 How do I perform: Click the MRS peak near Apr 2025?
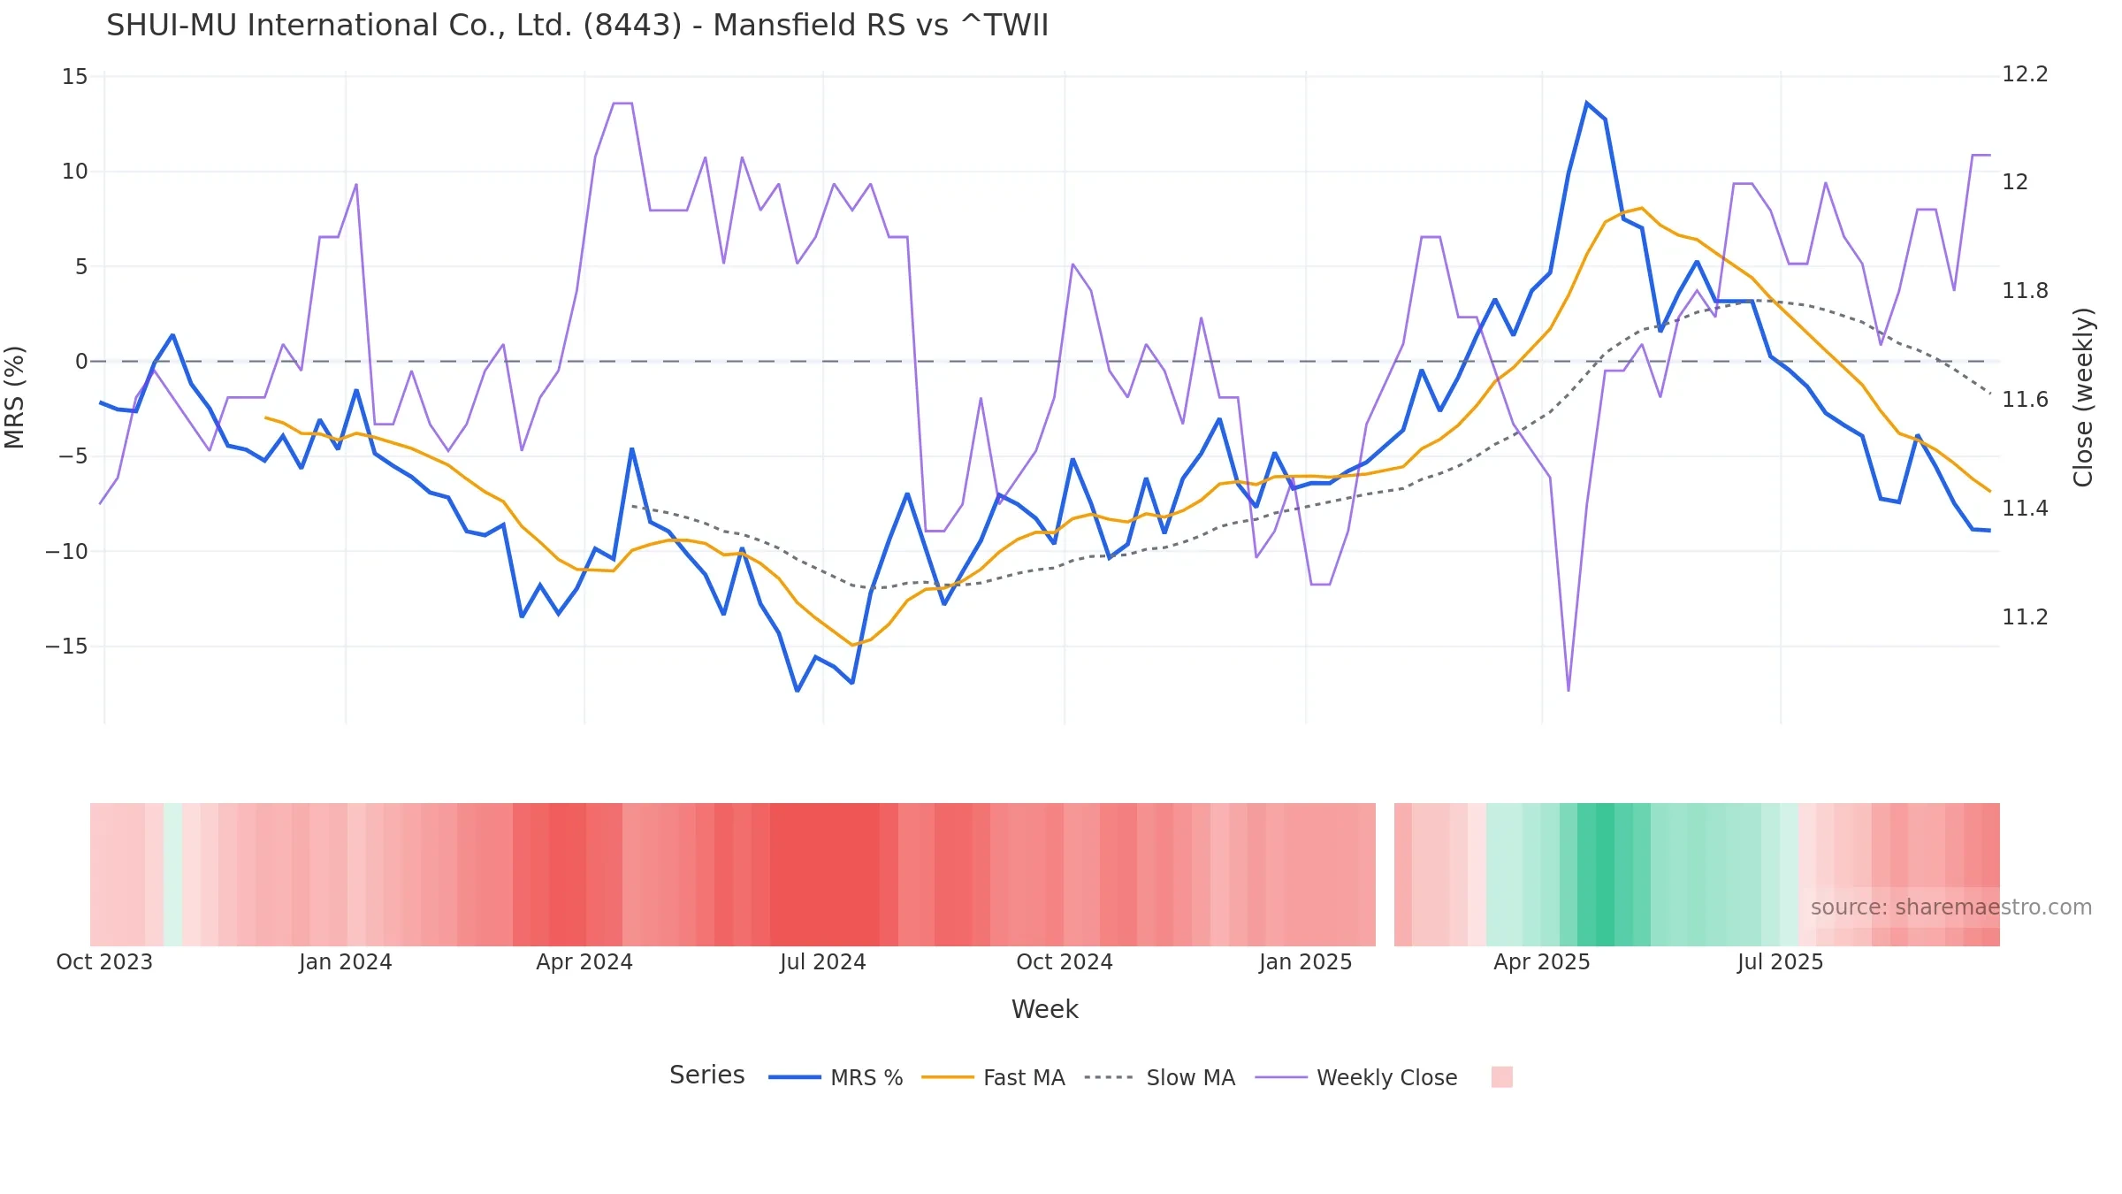(x=1587, y=103)
